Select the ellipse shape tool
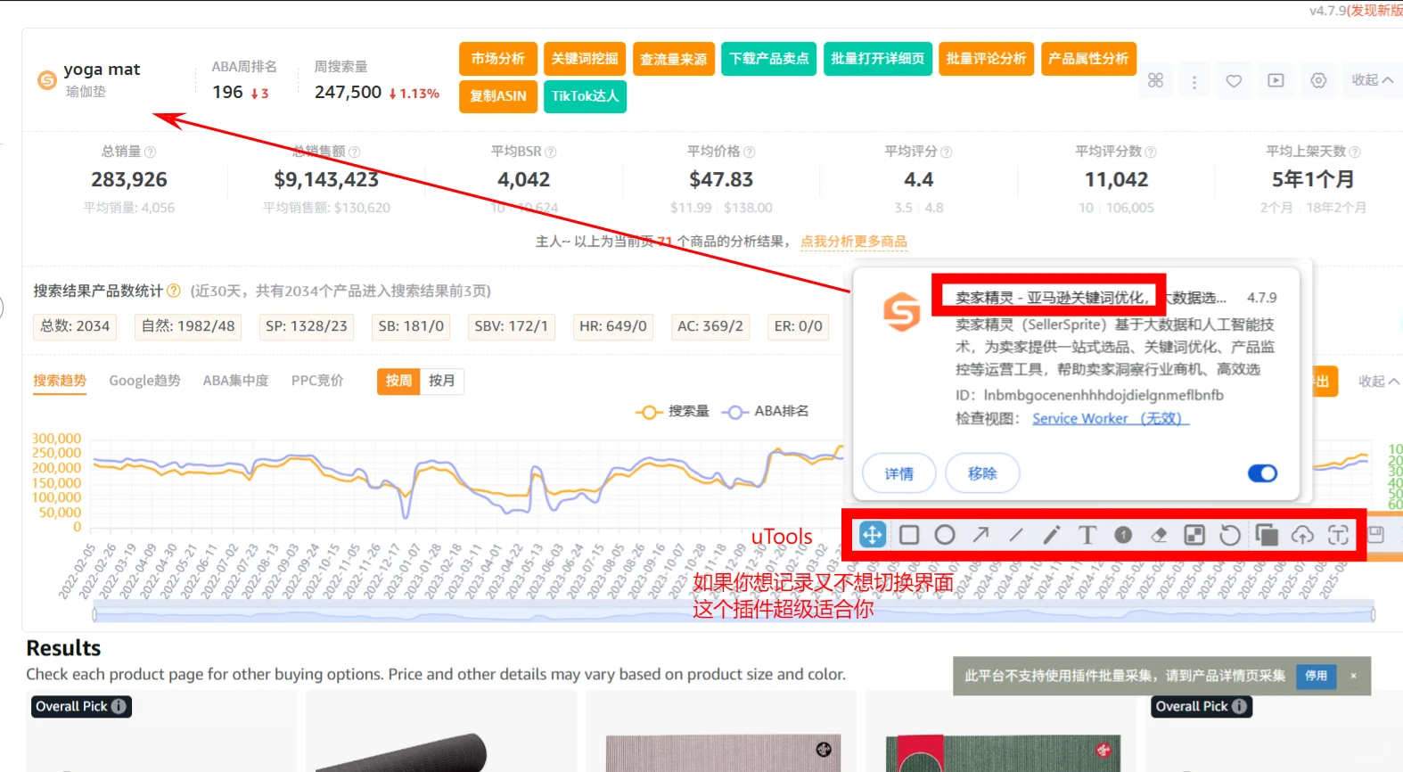 pyautogui.click(x=945, y=535)
